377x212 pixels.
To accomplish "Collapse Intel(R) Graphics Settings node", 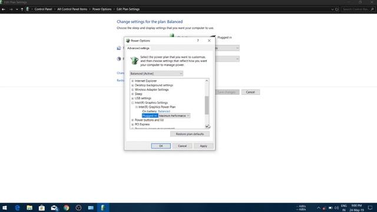I will pyautogui.click(x=133, y=102).
